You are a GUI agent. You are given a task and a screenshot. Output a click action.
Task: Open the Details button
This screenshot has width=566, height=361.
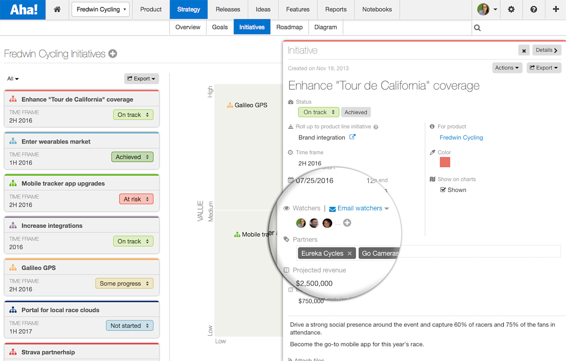coord(547,50)
